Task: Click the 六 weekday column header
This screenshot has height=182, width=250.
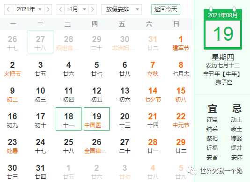Action: [149, 24]
